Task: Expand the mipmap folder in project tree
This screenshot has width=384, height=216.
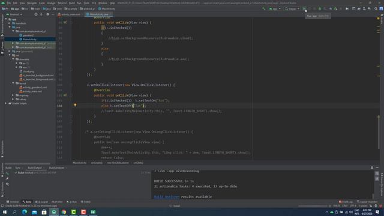Action: [13, 95]
